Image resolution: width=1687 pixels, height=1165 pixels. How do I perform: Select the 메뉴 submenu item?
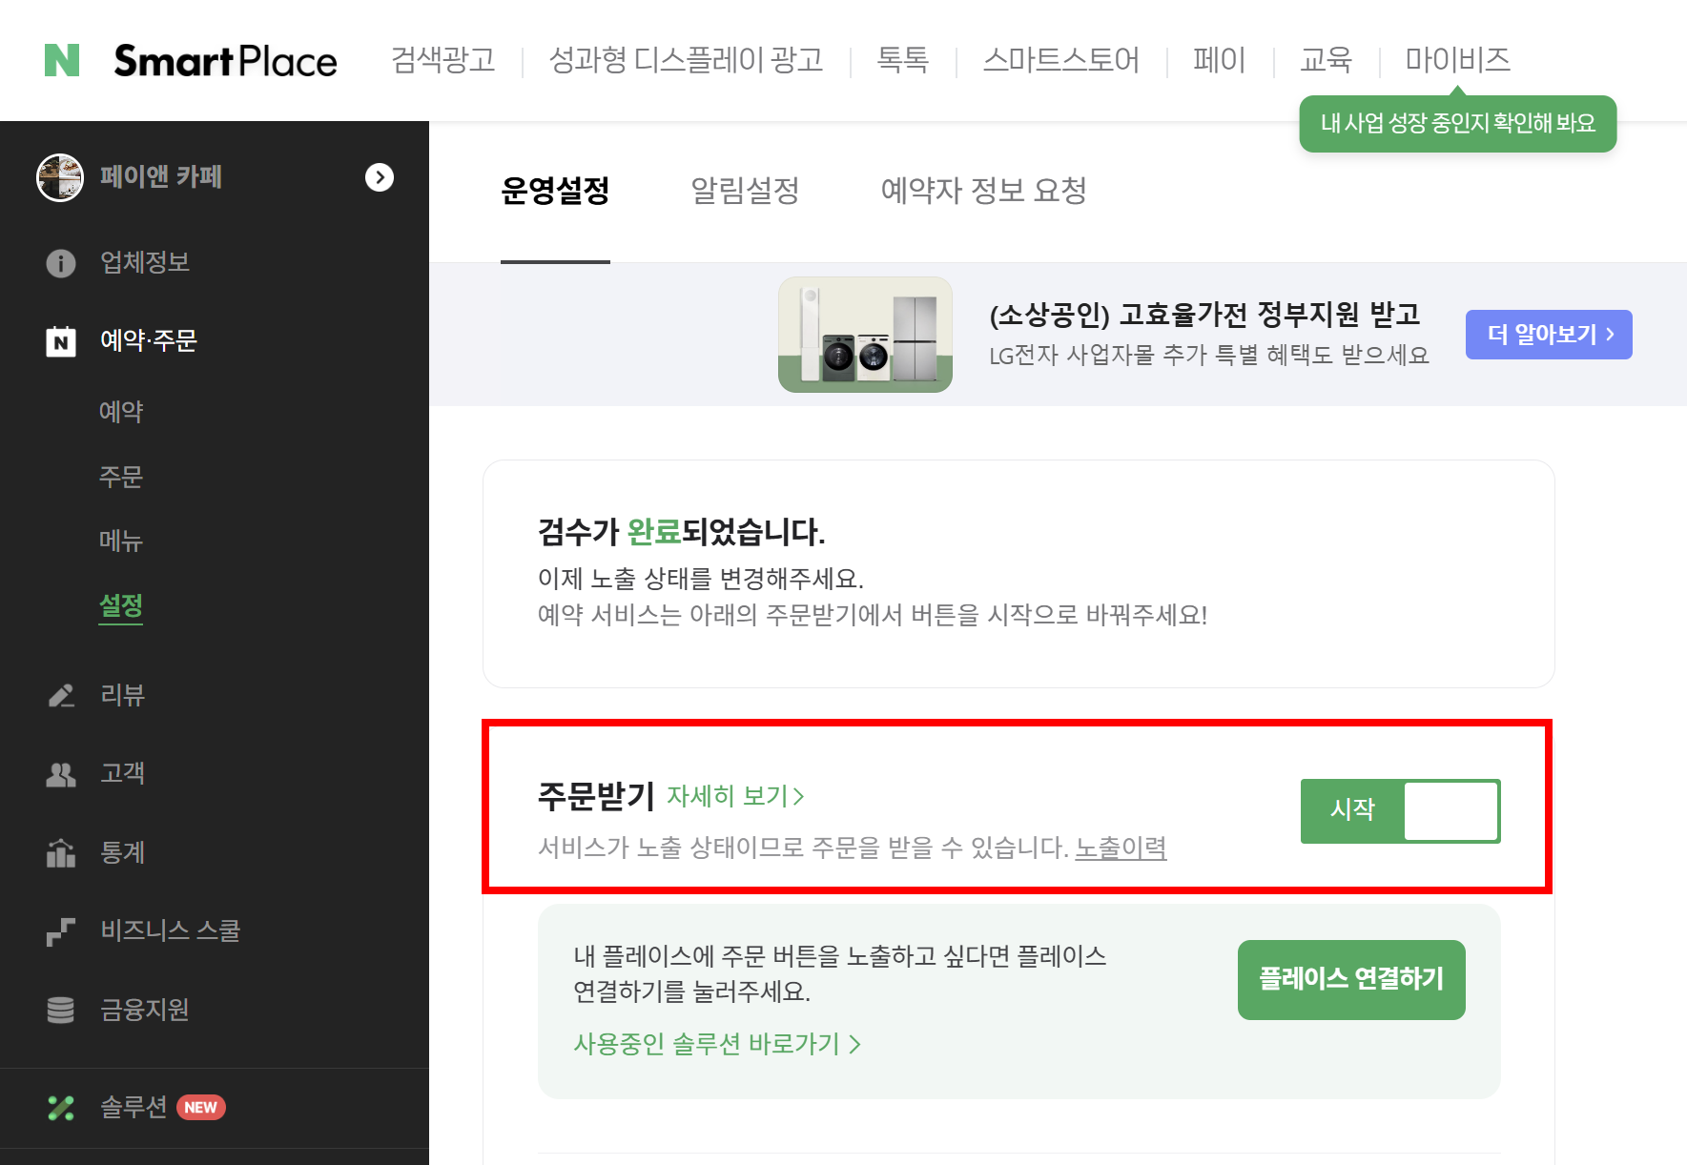pyautogui.click(x=121, y=542)
